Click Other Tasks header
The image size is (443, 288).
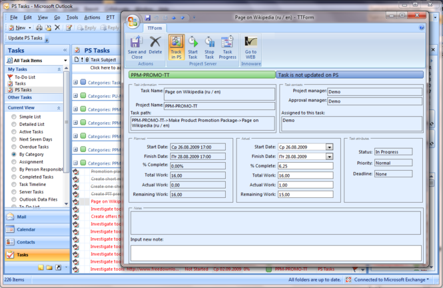pos(20,97)
